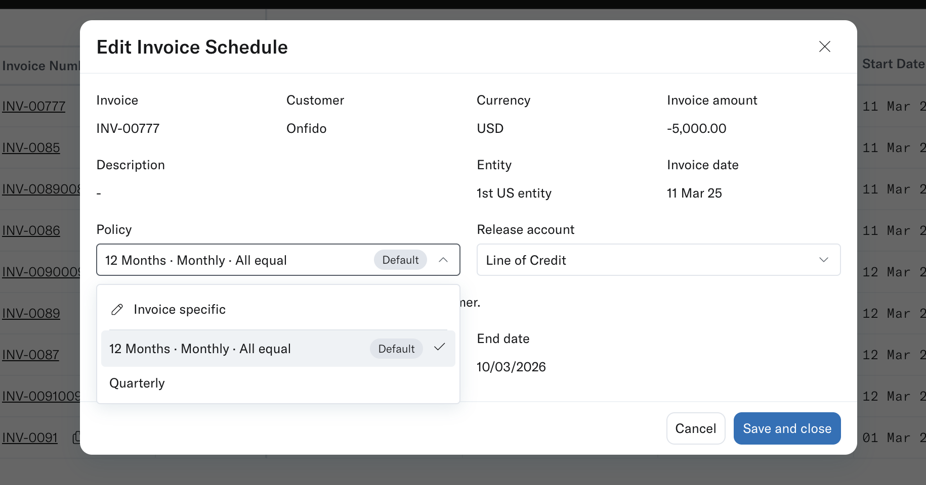Image resolution: width=926 pixels, height=485 pixels.
Task: Close the Edit Invoice Schedule dialog
Action: pos(824,46)
